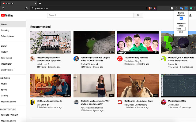Play the Student's viral poem thumbnail
Screen dimensions: 196x122
(94, 86)
